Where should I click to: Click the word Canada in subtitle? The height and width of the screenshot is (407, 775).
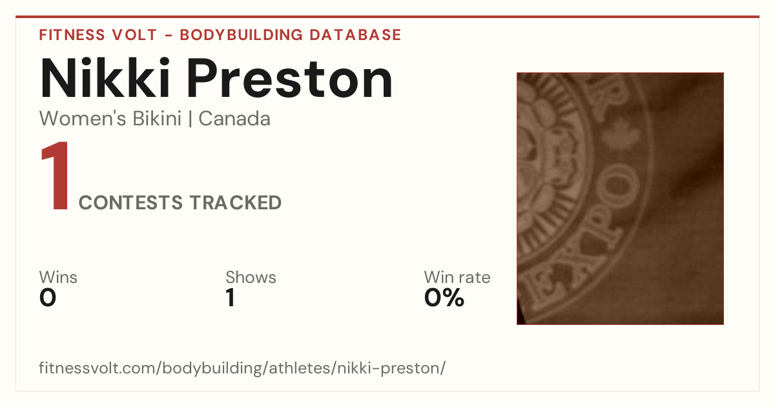pos(234,119)
